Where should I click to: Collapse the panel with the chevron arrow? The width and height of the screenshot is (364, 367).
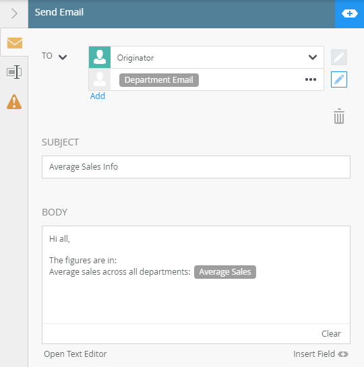click(x=14, y=13)
